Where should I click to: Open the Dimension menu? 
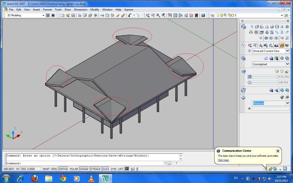point(80,9)
